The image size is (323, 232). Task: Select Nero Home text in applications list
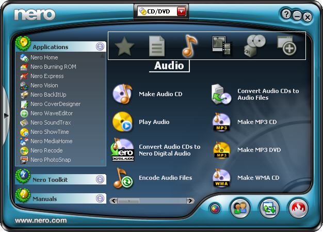tap(44, 57)
